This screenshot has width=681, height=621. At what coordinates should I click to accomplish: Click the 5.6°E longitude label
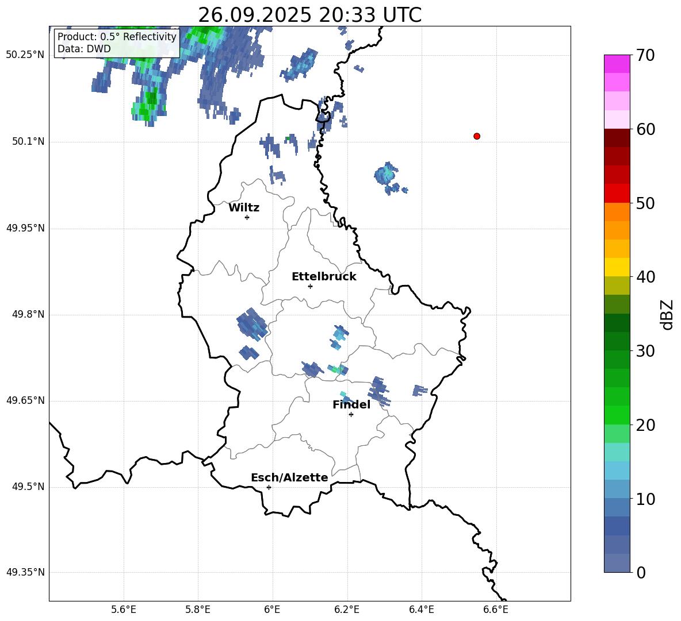(124, 610)
